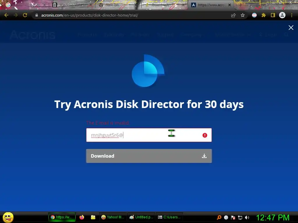Switch to 7-Zip C:\Users taskbar item
The height and width of the screenshot is (223, 298).
coord(169,217)
